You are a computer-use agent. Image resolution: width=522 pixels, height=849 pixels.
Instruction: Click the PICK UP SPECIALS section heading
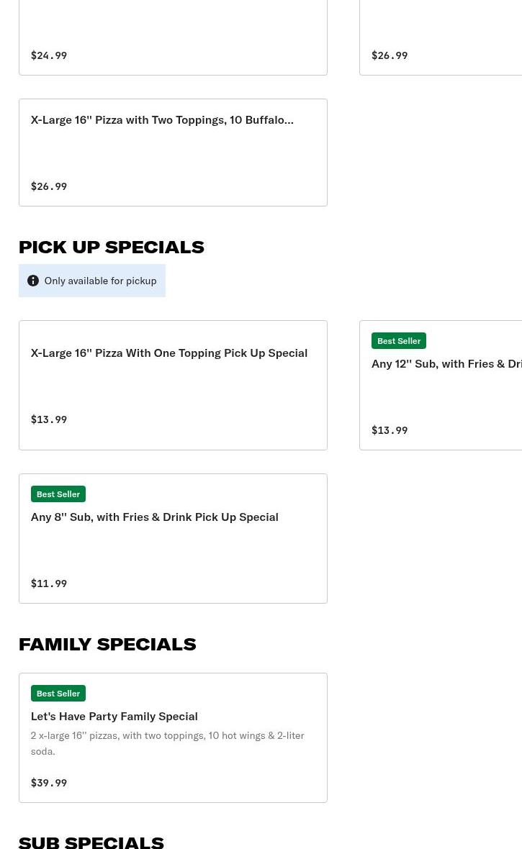pos(112,247)
